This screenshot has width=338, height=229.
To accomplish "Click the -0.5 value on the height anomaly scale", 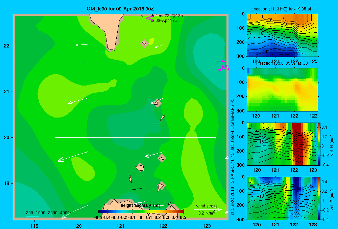I will pyautogui.click(x=98, y=217).
